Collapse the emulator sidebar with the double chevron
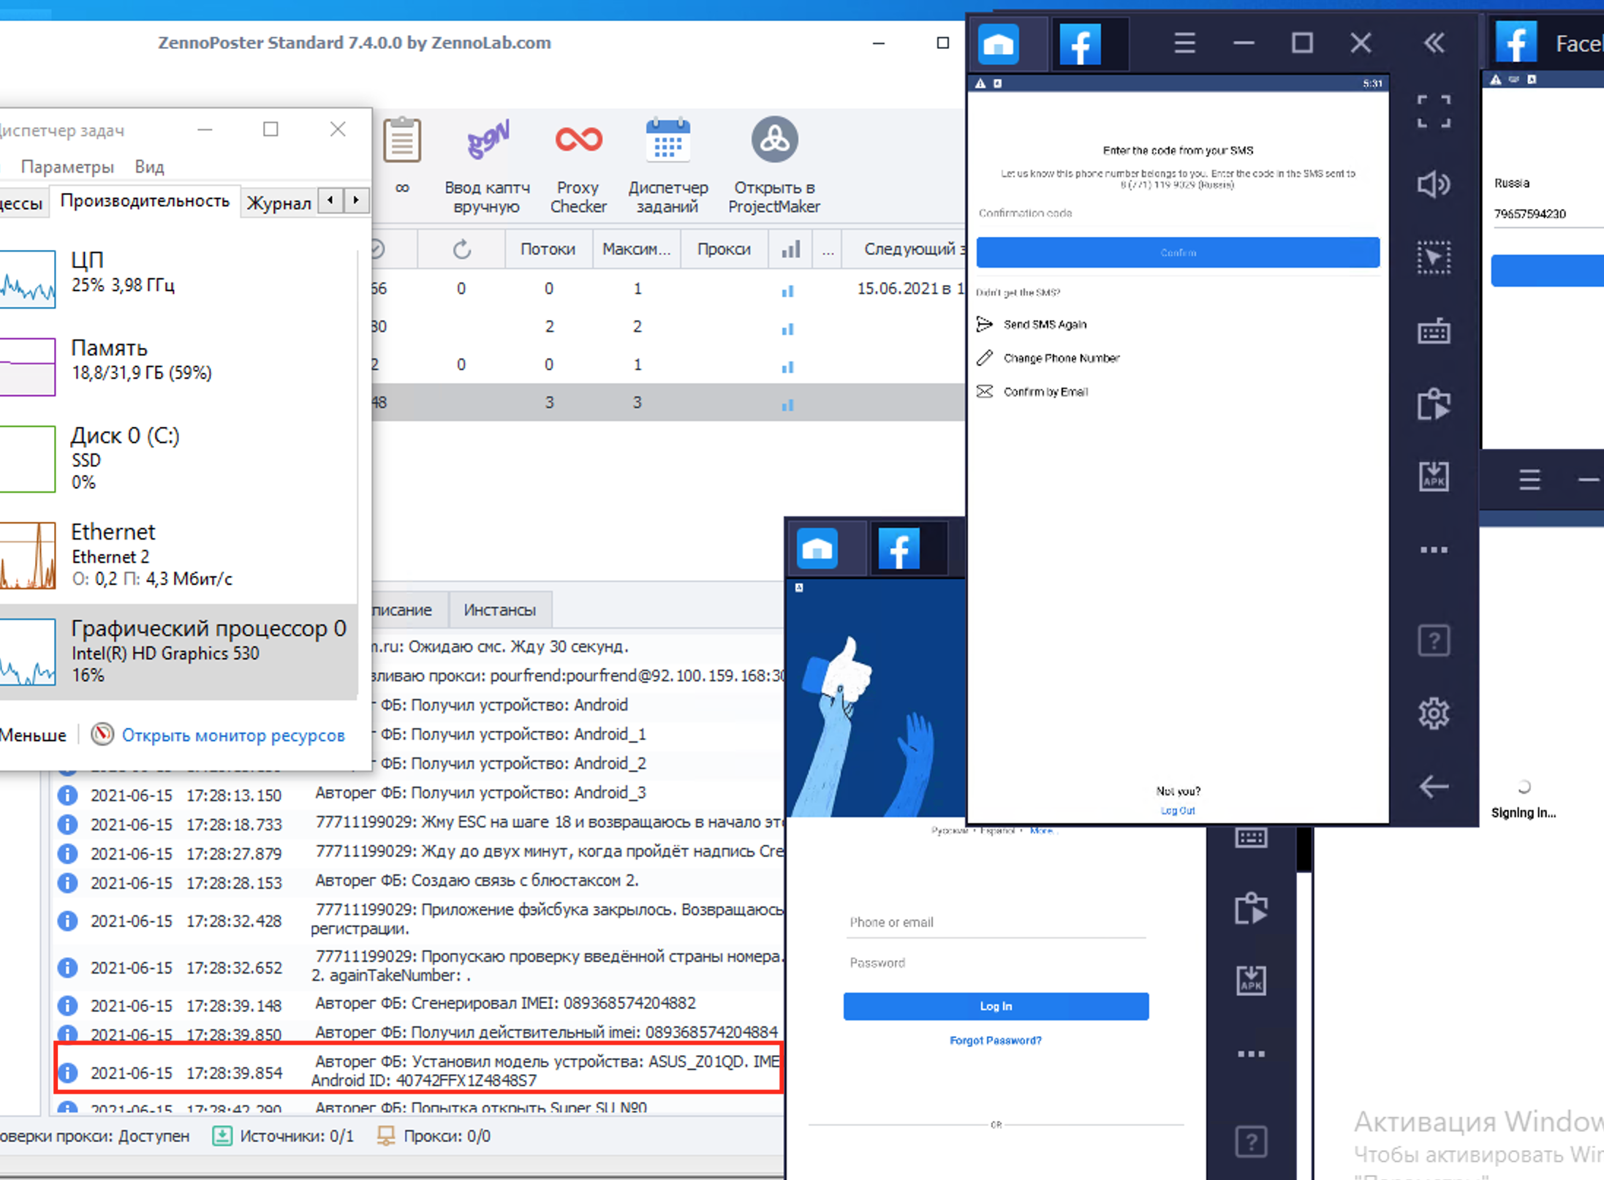Image resolution: width=1604 pixels, height=1180 pixels. [1434, 43]
